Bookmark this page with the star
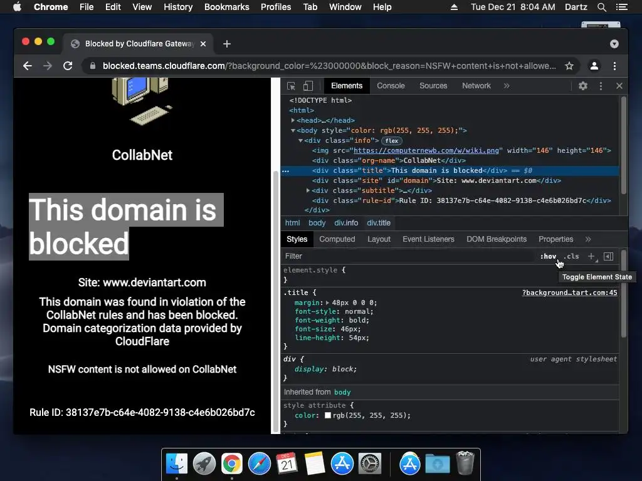Image resolution: width=642 pixels, height=481 pixels. 569,66
